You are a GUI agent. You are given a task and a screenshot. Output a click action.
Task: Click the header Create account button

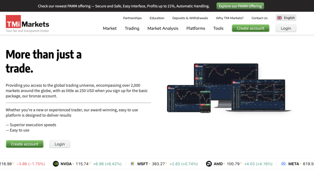tap(250, 28)
